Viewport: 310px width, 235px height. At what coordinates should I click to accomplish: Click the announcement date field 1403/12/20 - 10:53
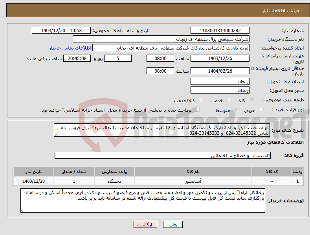point(61,31)
